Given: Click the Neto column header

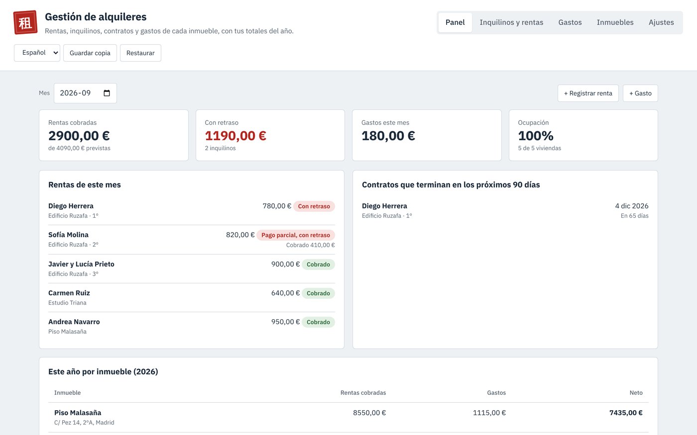Looking at the screenshot, I should click(636, 393).
